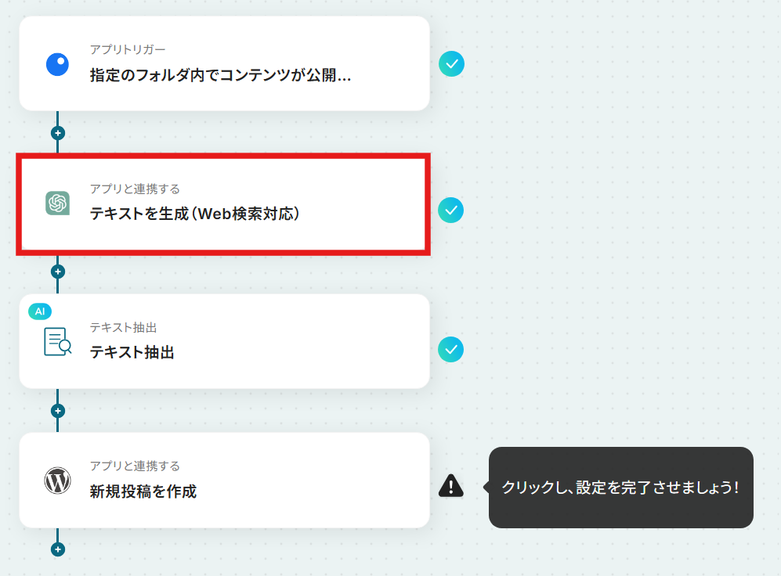Add a step below 新規投稿を作成 card
This screenshot has height=576, width=781.
58,549
